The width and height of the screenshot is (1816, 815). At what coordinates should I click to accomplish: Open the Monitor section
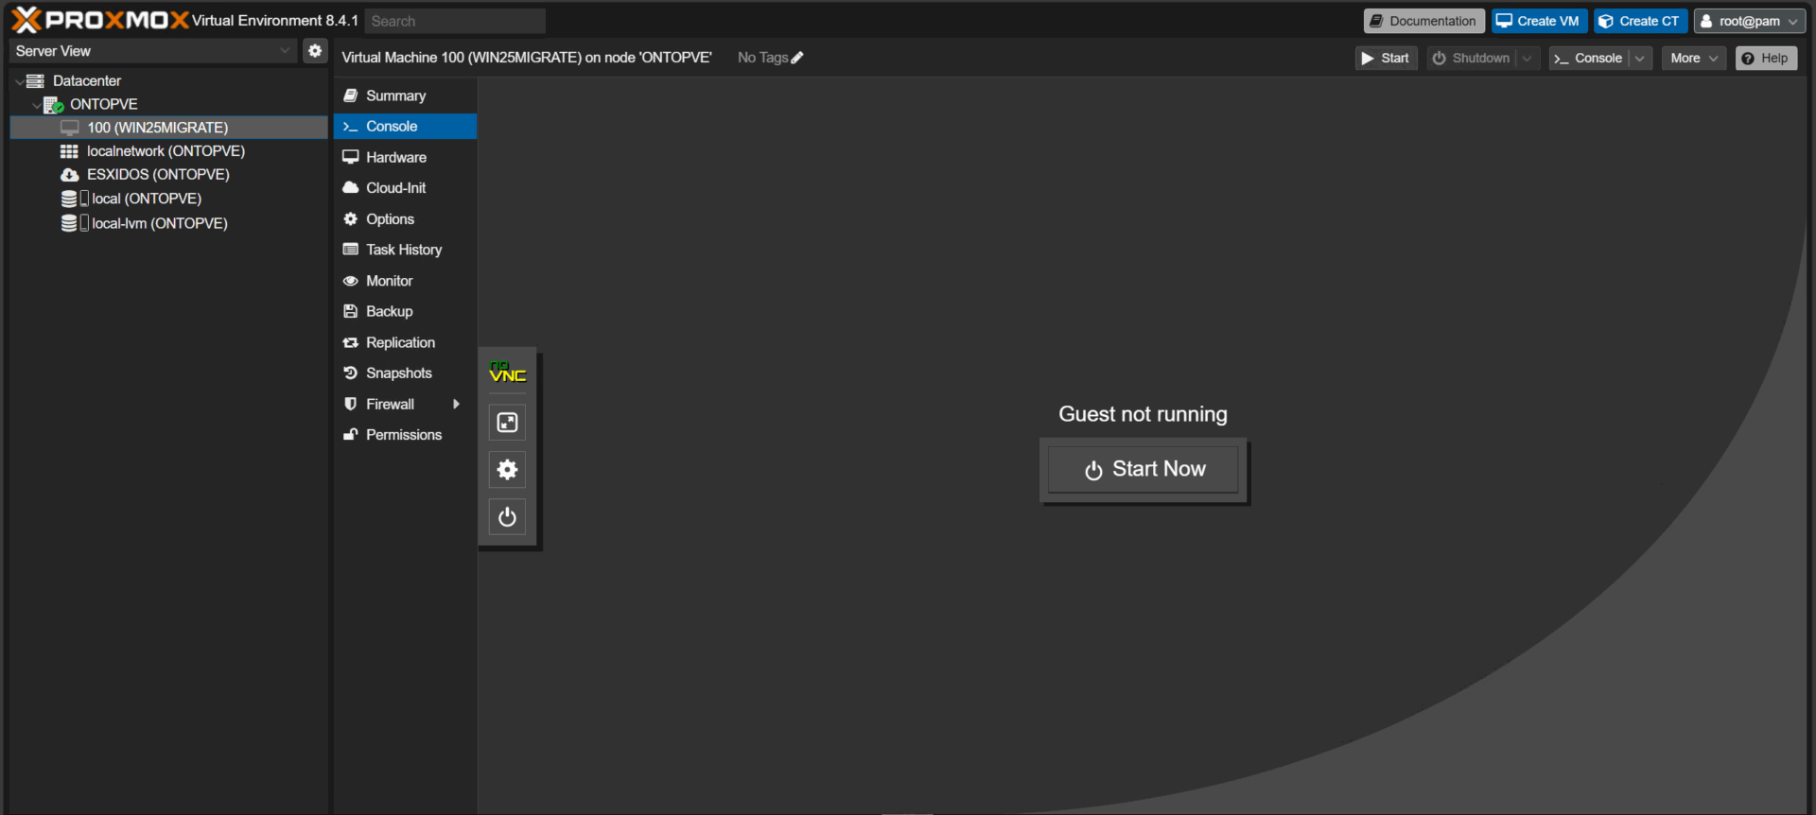tap(405, 281)
